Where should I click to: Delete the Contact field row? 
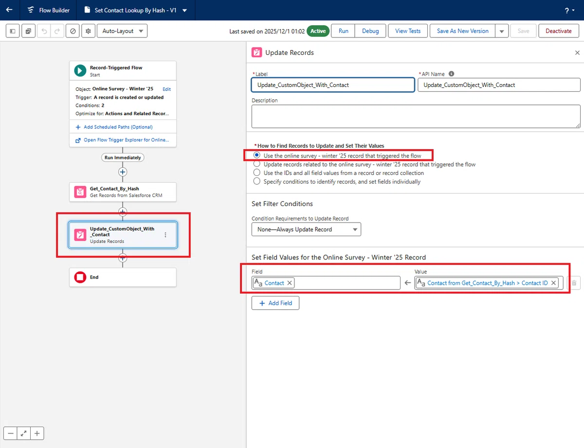pyautogui.click(x=574, y=283)
